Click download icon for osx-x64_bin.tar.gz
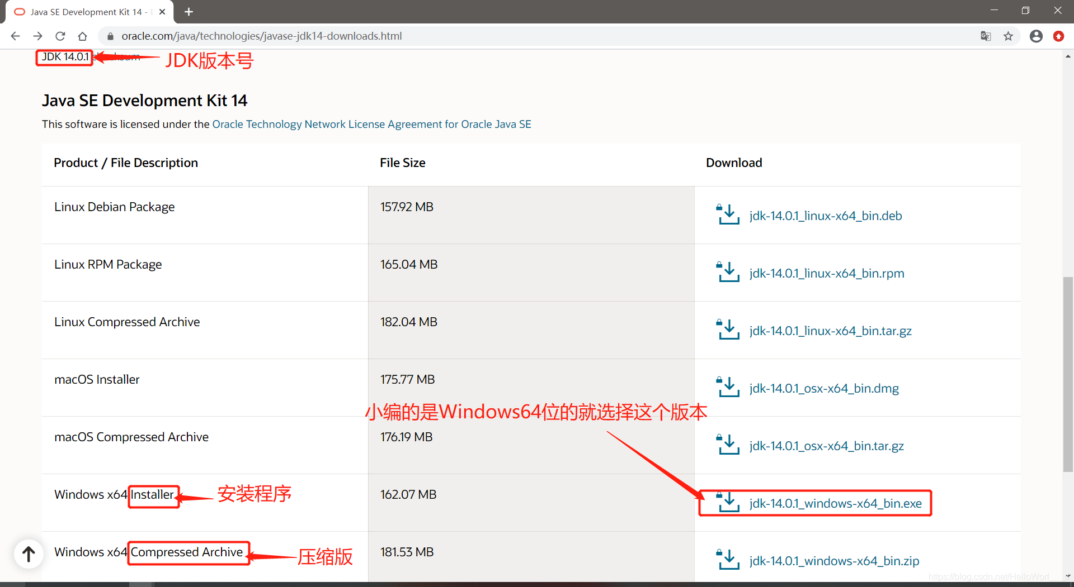This screenshot has height=587, width=1074. 728,445
